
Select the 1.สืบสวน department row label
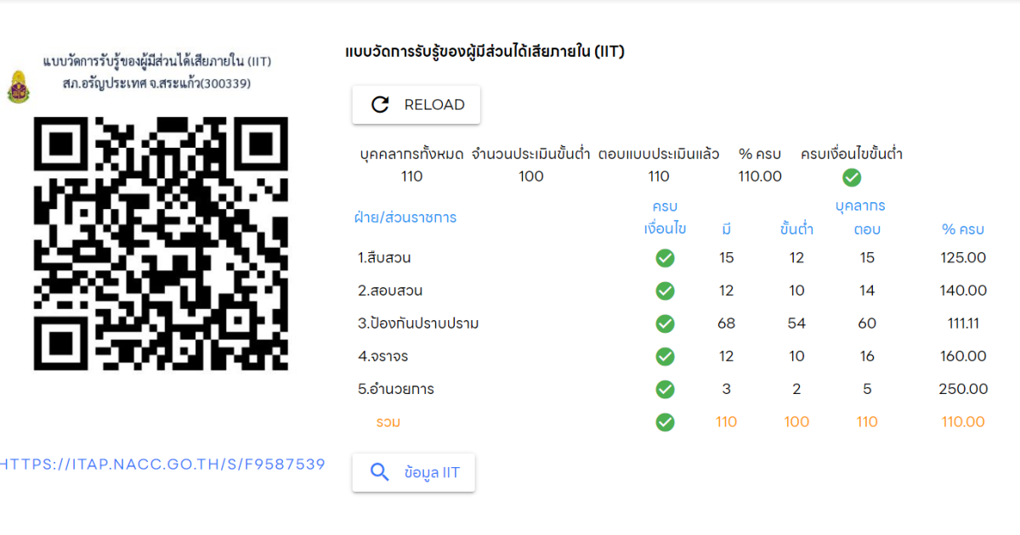(x=385, y=258)
